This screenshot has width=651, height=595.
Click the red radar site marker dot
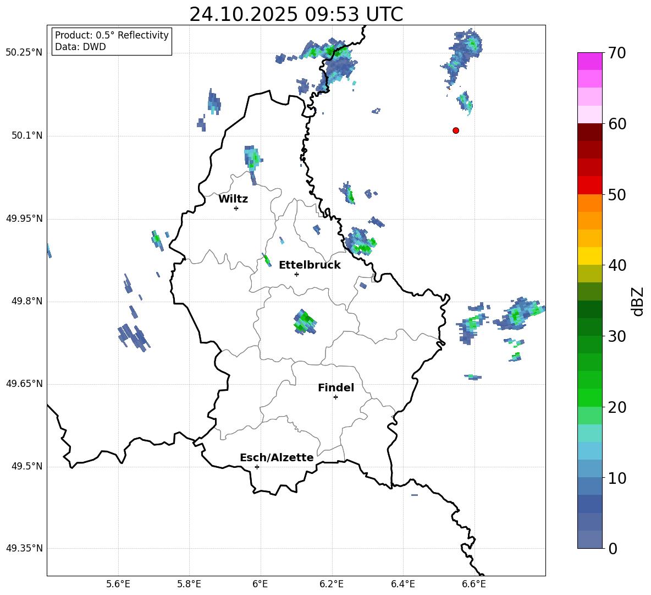tap(455, 130)
